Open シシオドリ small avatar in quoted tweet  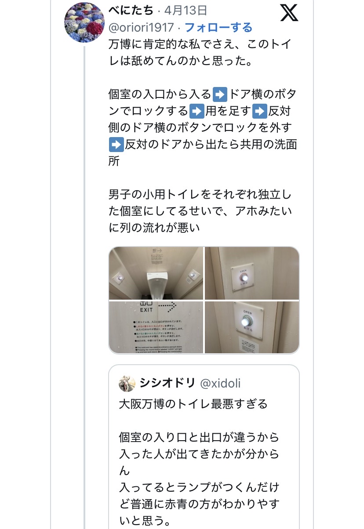[x=127, y=383]
